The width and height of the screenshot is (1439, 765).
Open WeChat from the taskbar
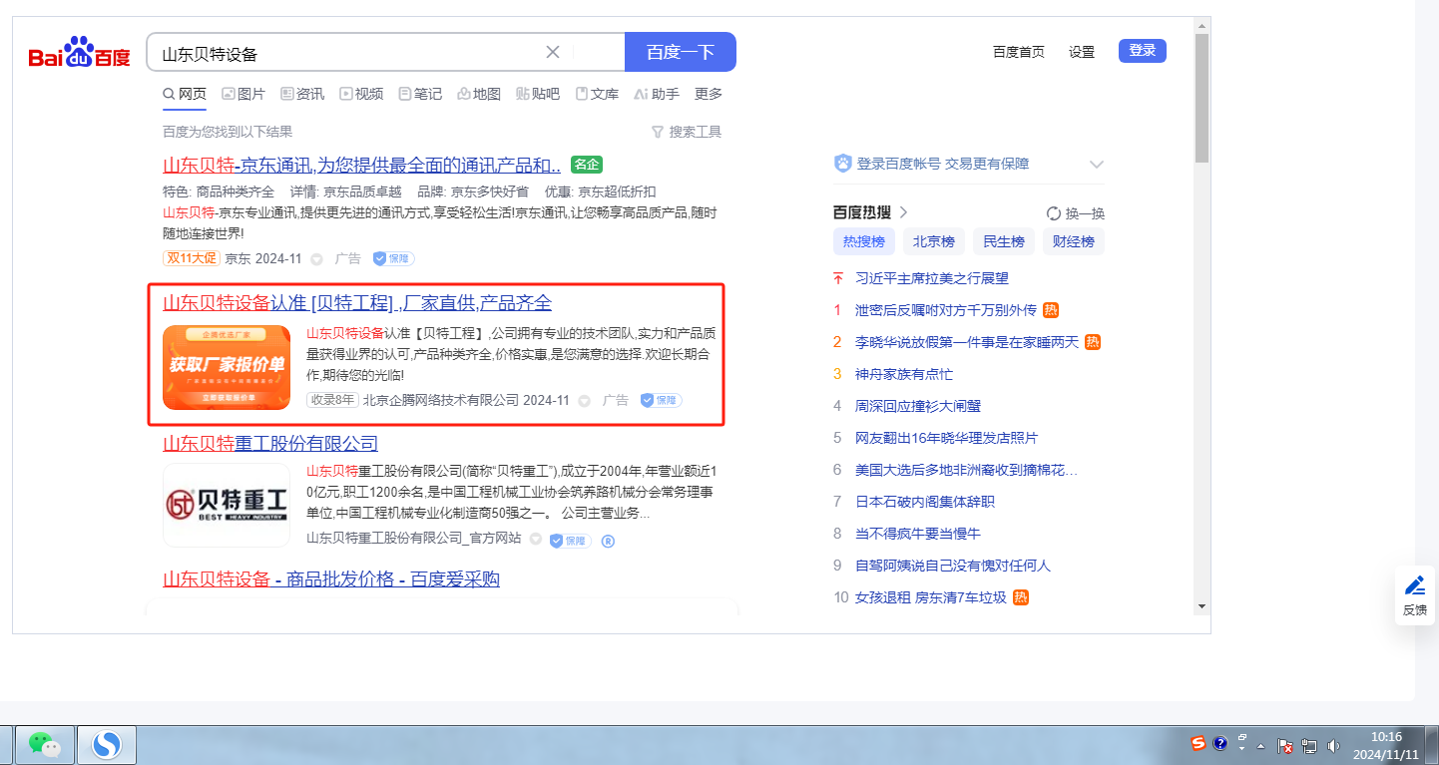(x=44, y=744)
